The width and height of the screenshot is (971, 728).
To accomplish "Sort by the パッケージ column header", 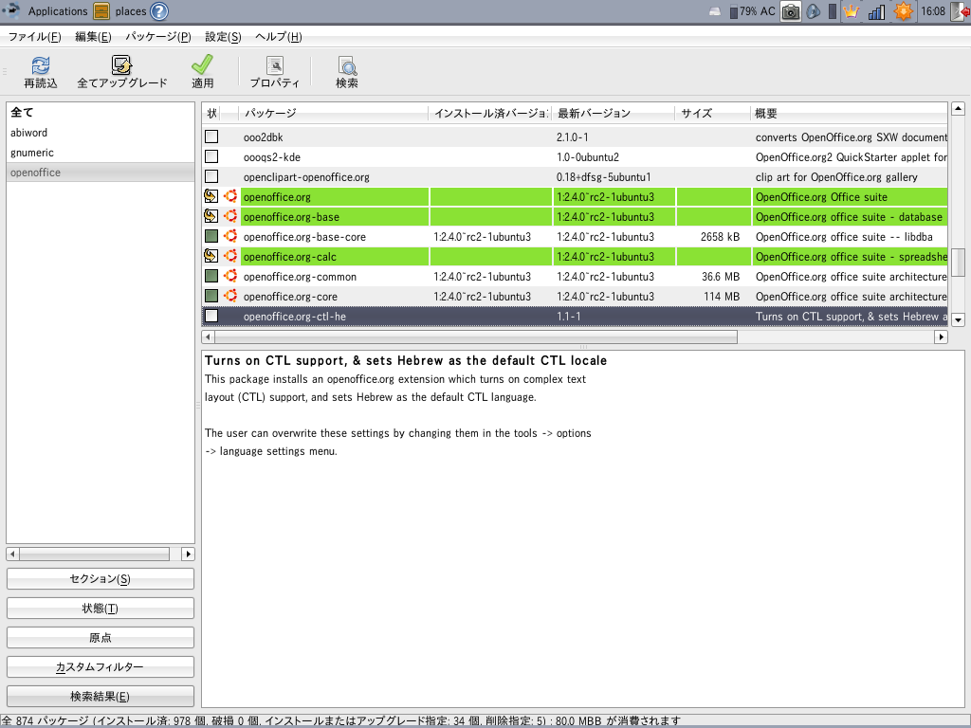I will tap(334, 114).
